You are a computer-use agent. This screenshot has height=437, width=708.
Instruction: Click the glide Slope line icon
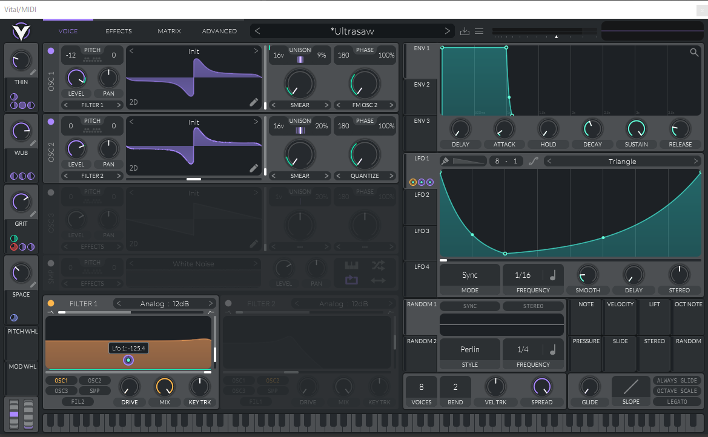631,387
